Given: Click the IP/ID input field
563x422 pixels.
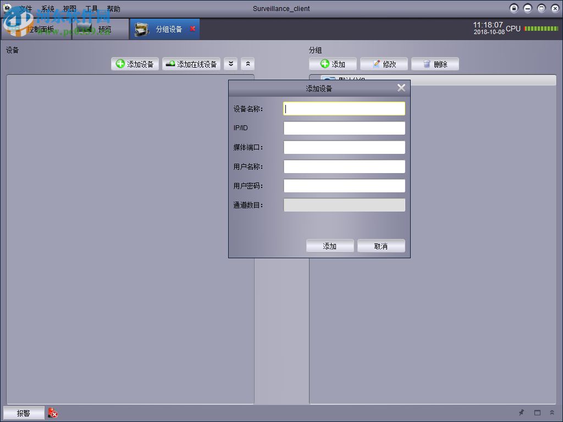Looking at the screenshot, I should (344, 128).
